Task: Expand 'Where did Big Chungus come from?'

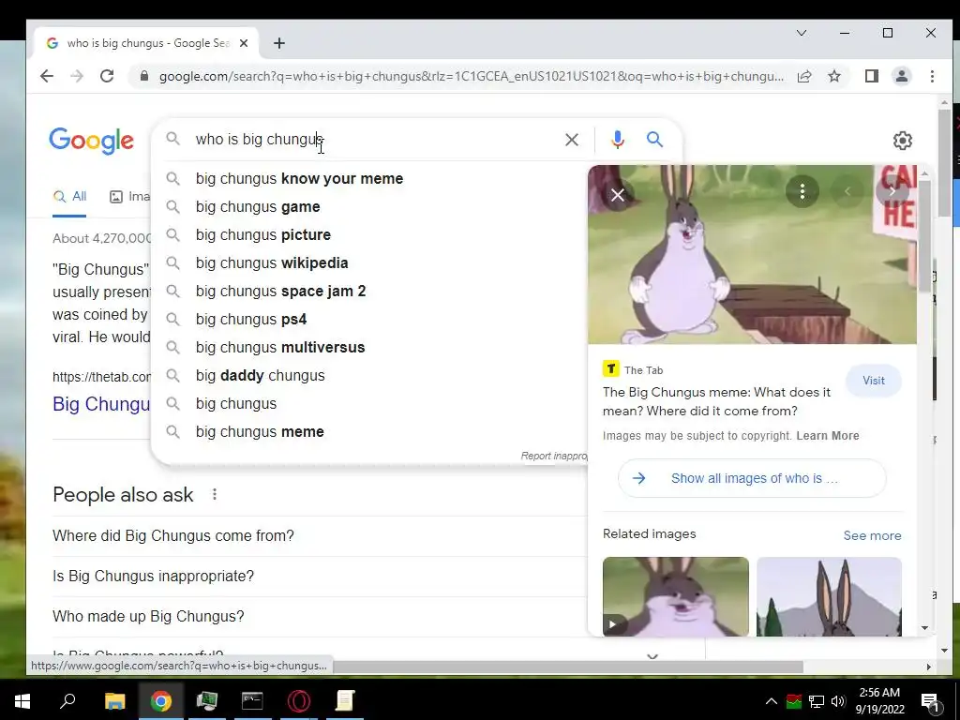Action: (319, 535)
